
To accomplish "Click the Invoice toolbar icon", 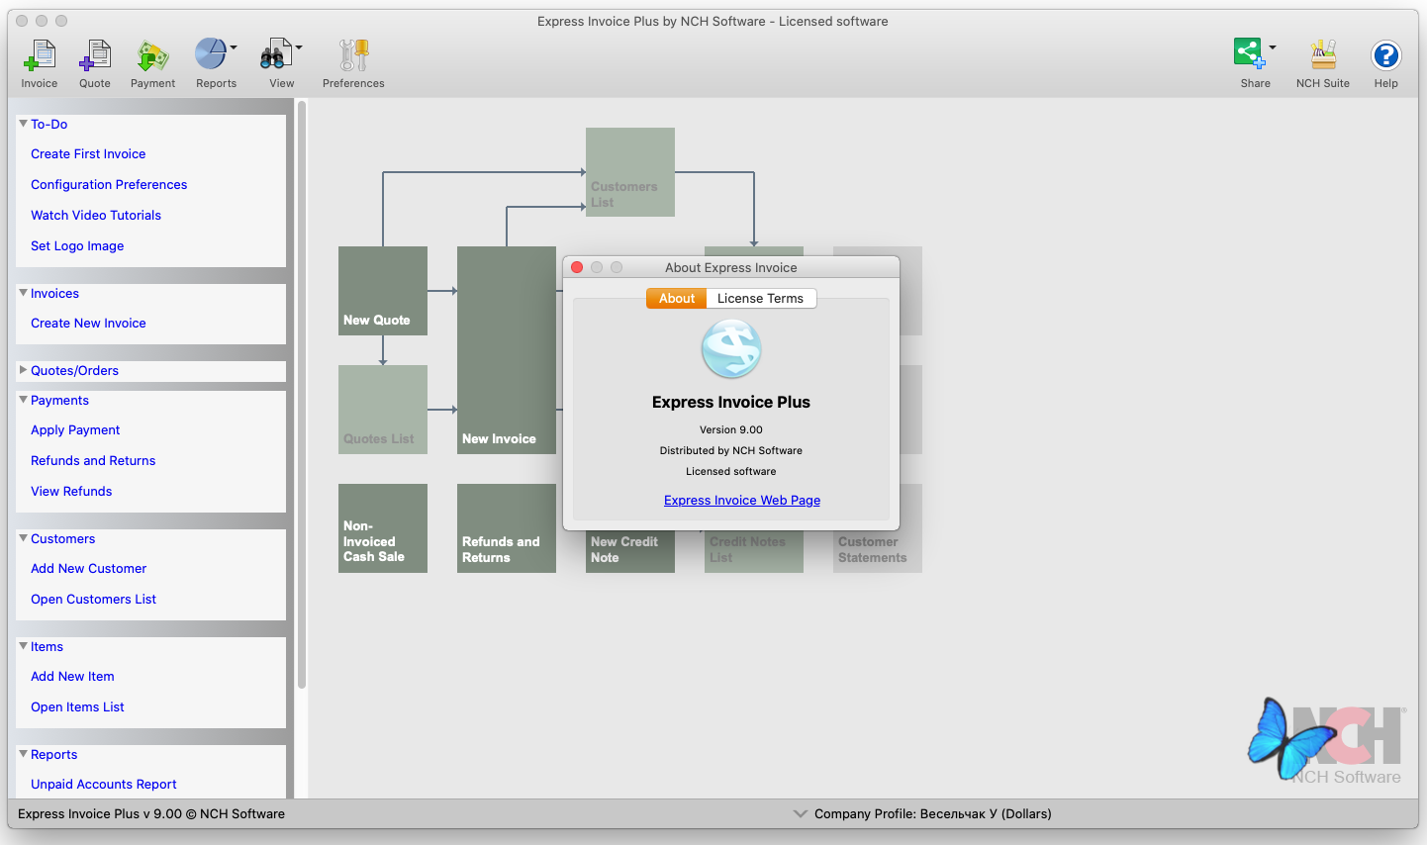I will pos(40,56).
